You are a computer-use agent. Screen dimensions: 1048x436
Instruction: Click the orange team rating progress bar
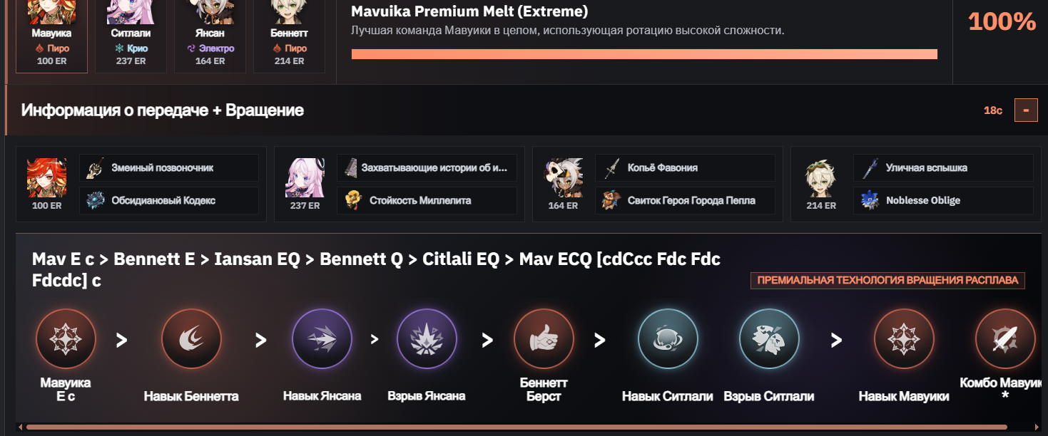click(x=644, y=54)
